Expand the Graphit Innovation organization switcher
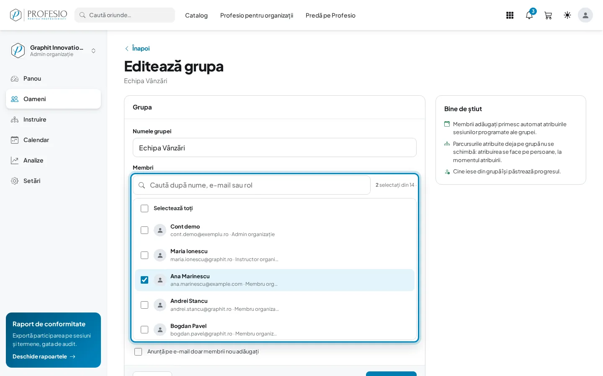This screenshot has height=376, width=603. (x=93, y=51)
